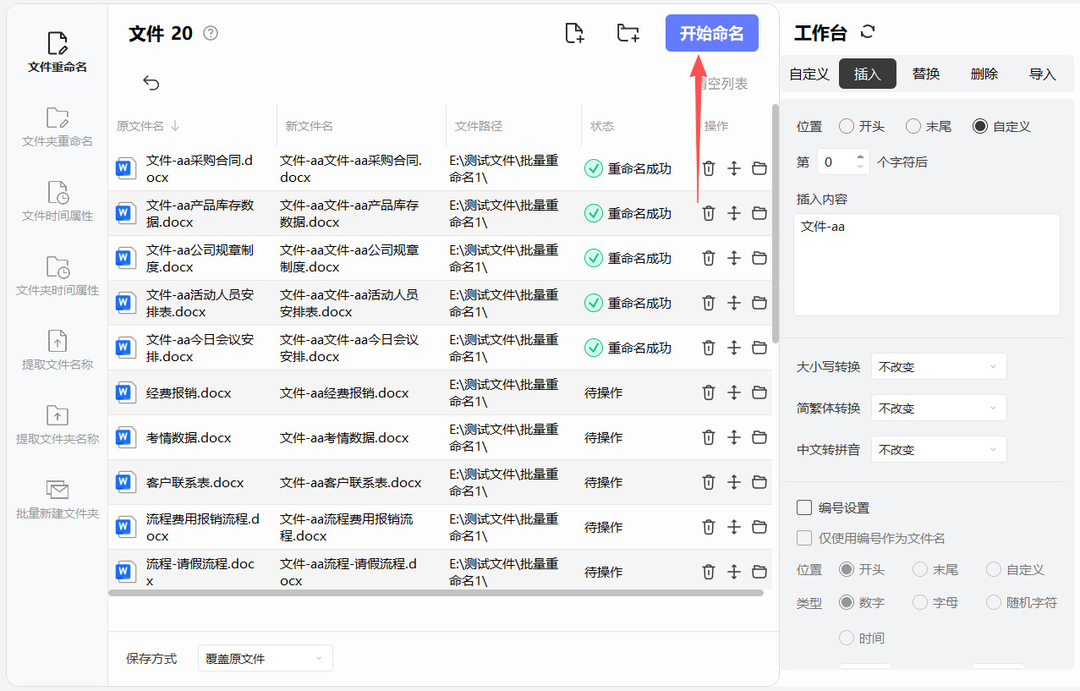The width and height of the screenshot is (1080, 691).
Task: Expand the 中文转拼音 dropdown
Action: tap(939, 450)
